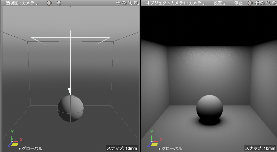Image resolution: width=277 pixels, height=152 pixels.
Task: Click the target icon in the object camera header
Action: coord(250,3)
